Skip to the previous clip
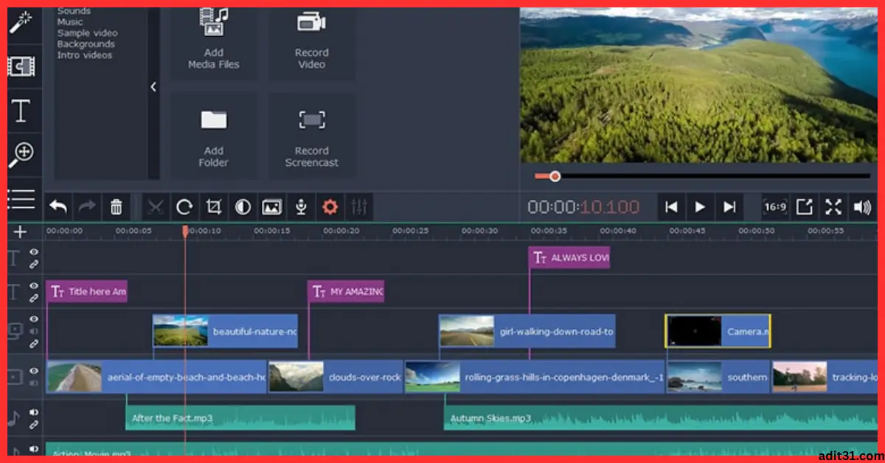885x463 pixels. coord(671,207)
